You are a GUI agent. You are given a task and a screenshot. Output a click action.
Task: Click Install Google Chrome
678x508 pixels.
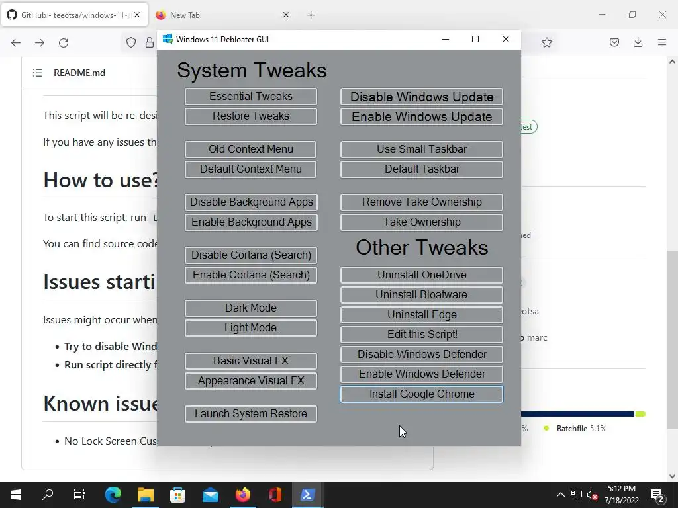pos(422,394)
